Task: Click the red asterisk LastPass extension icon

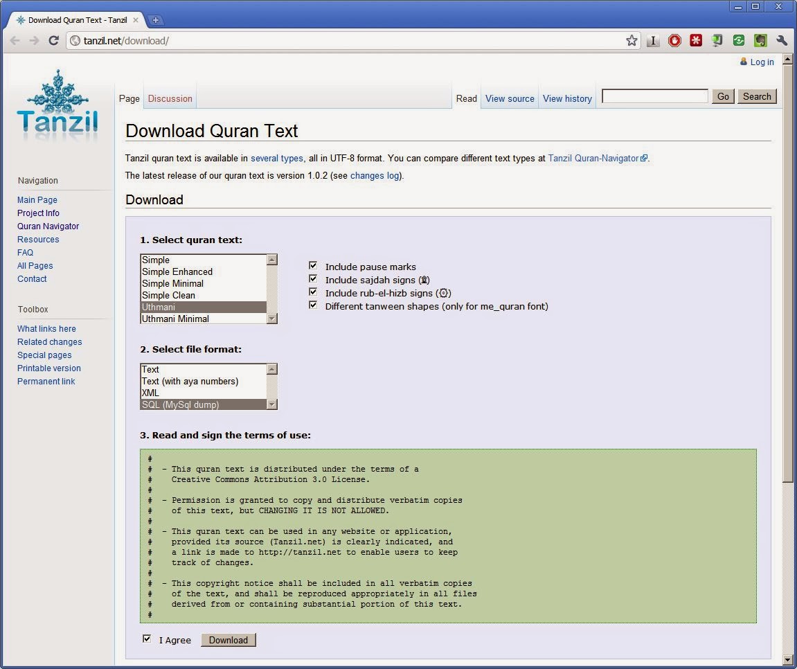Action: click(x=696, y=41)
